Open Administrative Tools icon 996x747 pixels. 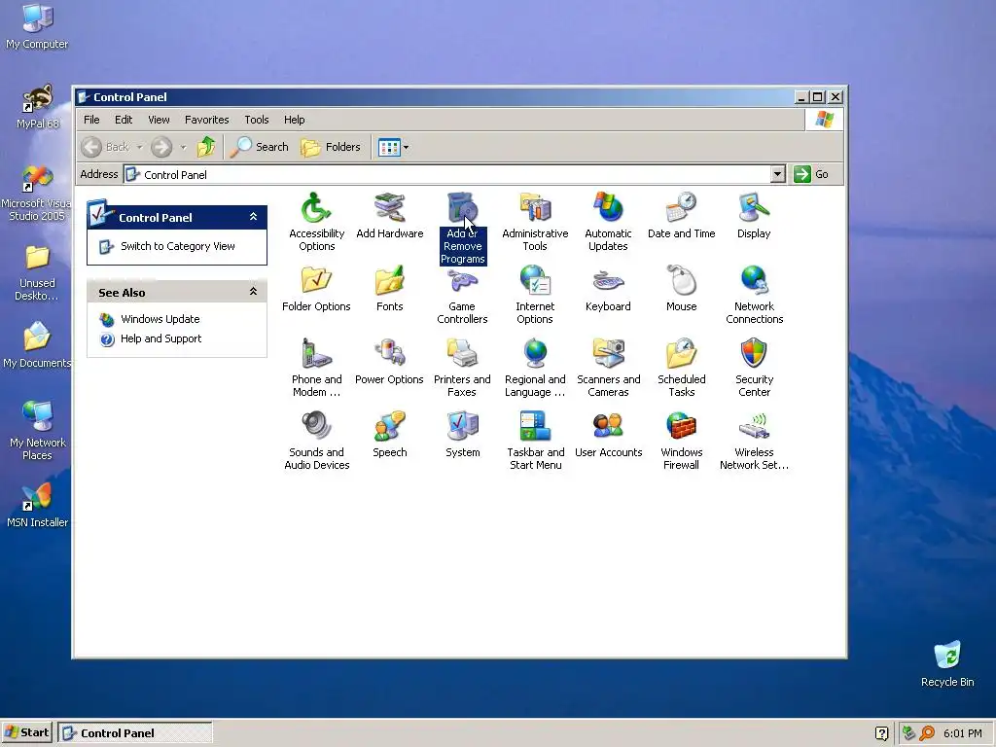click(535, 222)
